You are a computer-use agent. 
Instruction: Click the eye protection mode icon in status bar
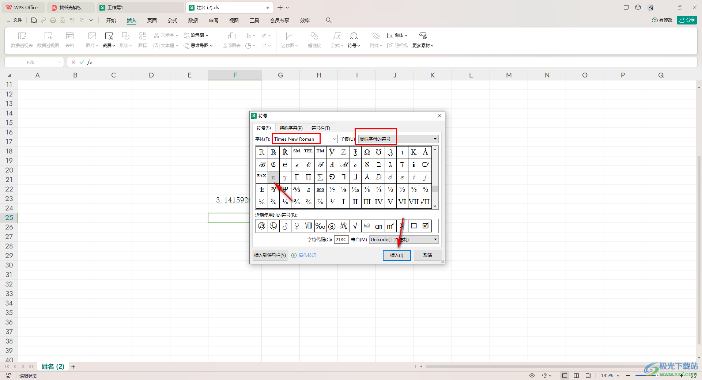(532, 376)
